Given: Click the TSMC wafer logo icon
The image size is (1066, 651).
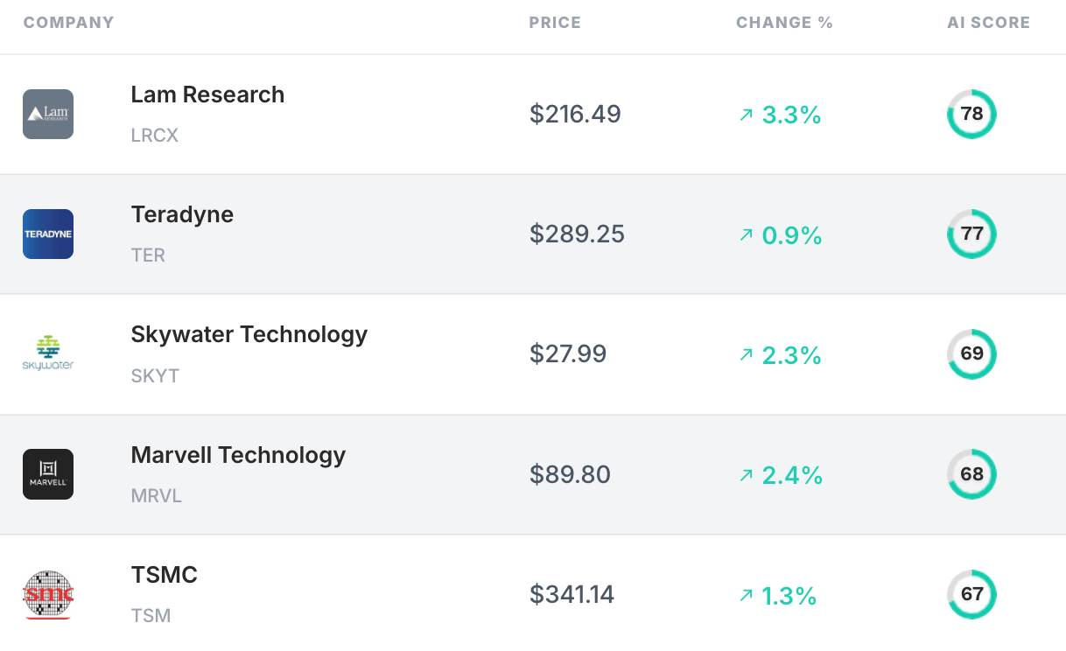Looking at the screenshot, I should (48, 594).
